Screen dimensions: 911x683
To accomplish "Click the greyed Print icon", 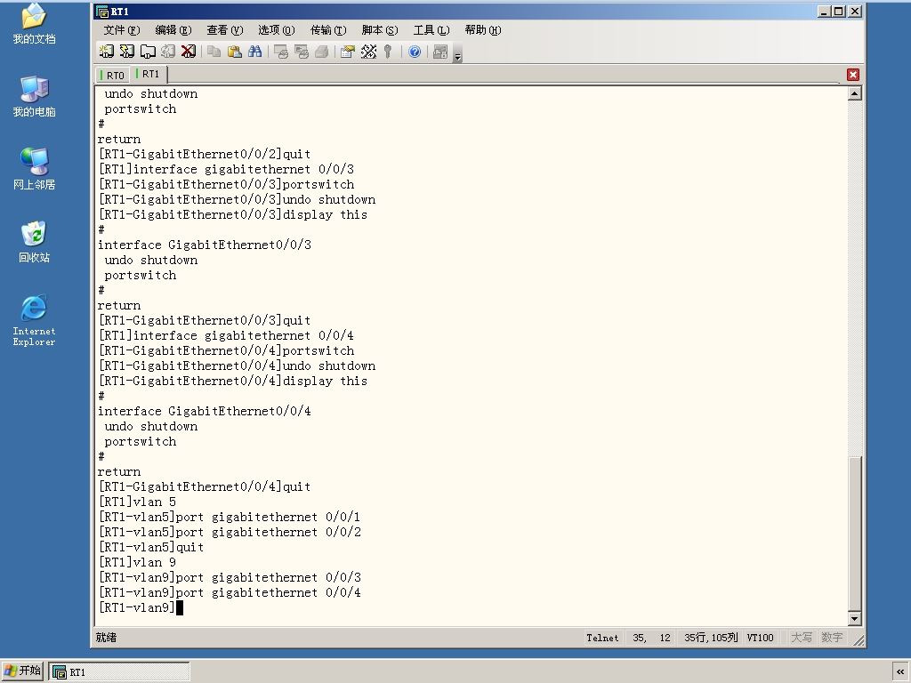I will [x=321, y=52].
